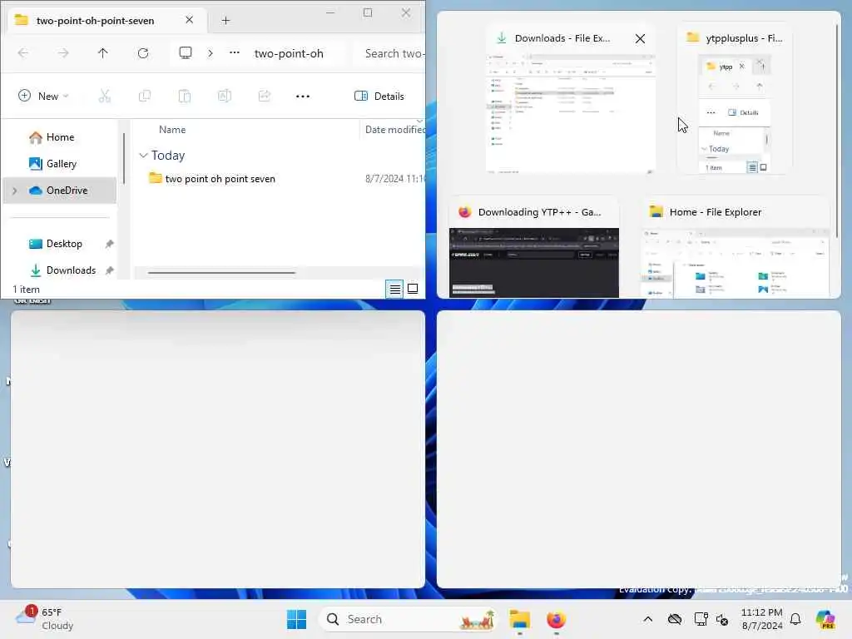Collapse the Today group
The height and width of the screenshot is (639, 852).
pyautogui.click(x=143, y=156)
